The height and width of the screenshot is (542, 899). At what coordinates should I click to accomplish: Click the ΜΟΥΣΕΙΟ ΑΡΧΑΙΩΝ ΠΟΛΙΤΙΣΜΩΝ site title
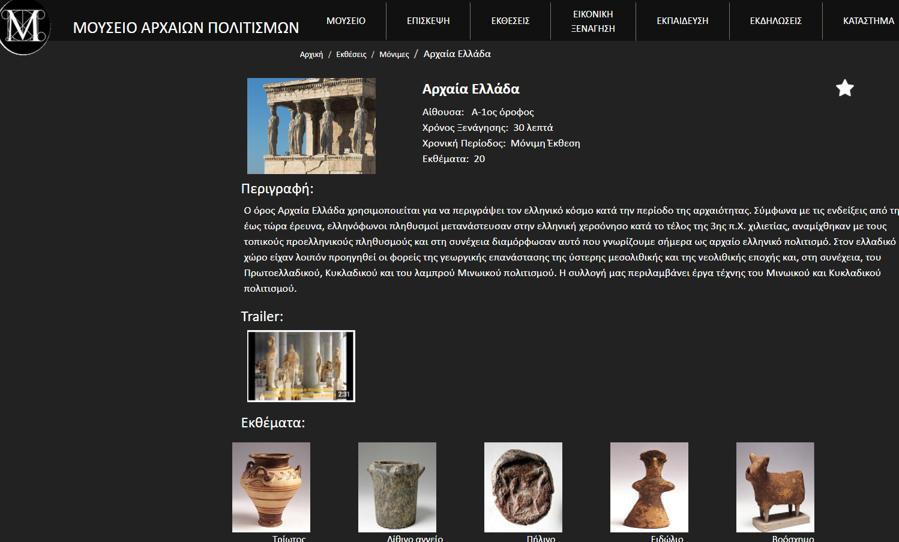[186, 28]
